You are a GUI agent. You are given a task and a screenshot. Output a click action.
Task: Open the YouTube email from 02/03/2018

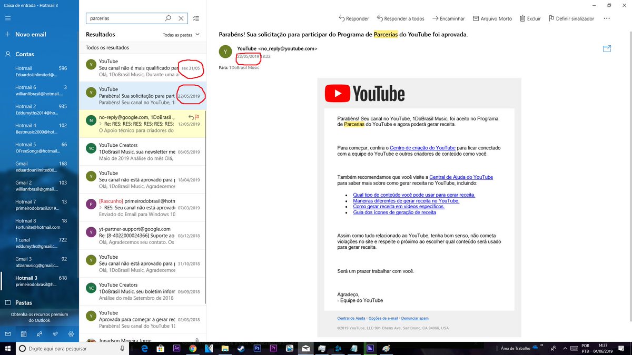pyautogui.click(x=142, y=319)
